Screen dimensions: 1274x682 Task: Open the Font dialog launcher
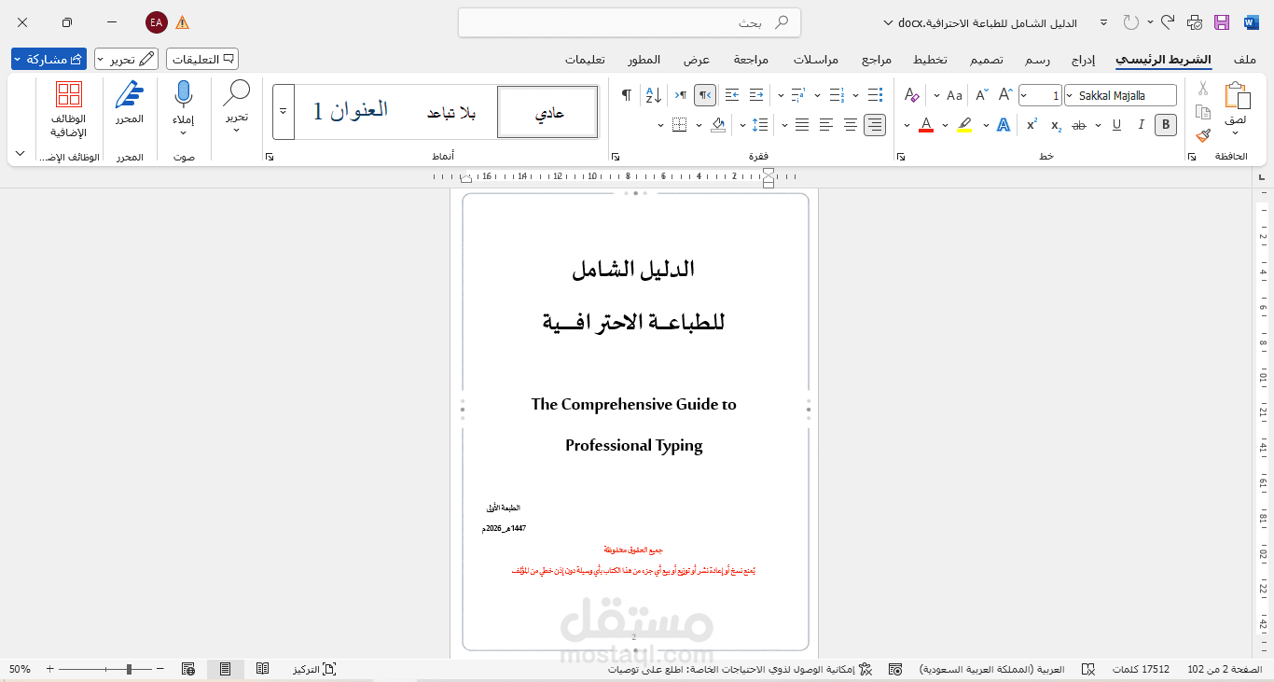[900, 157]
